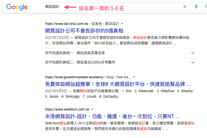
Task: Click the 2021年5月5日 snippet date
Action: pos(56,91)
